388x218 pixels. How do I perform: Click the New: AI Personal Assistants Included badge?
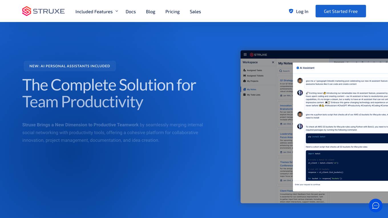click(70, 66)
